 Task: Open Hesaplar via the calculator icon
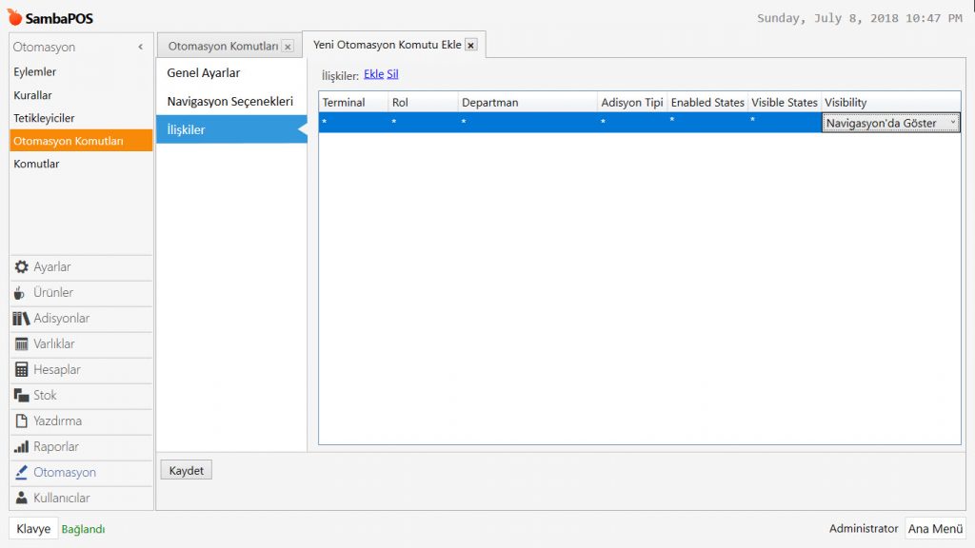(x=21, y=370)
